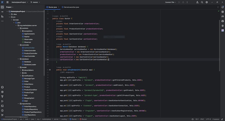
Task: Open the Build hammer tool window
Action: point(2,97)
